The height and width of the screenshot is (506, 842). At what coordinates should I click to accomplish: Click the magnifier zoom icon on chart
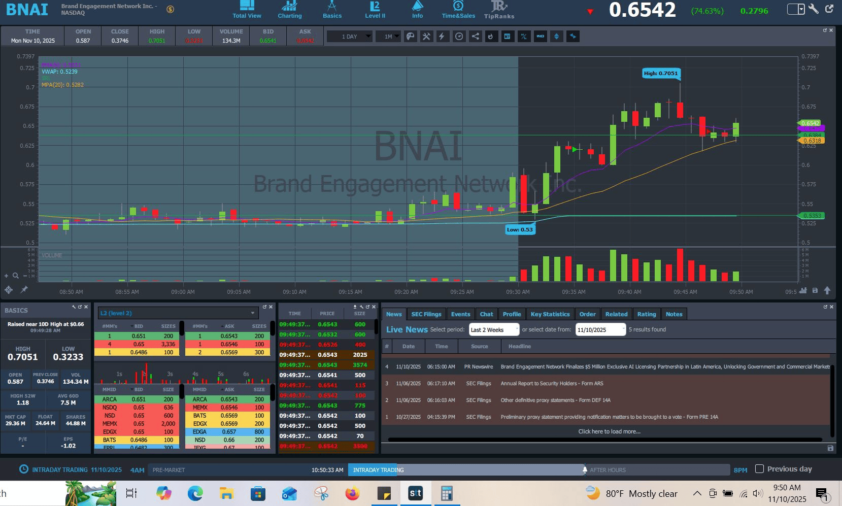point(16,276)
